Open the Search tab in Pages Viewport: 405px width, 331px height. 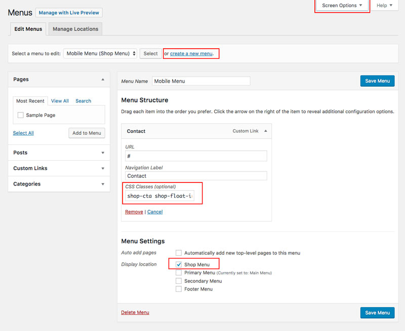click(83, 101)
